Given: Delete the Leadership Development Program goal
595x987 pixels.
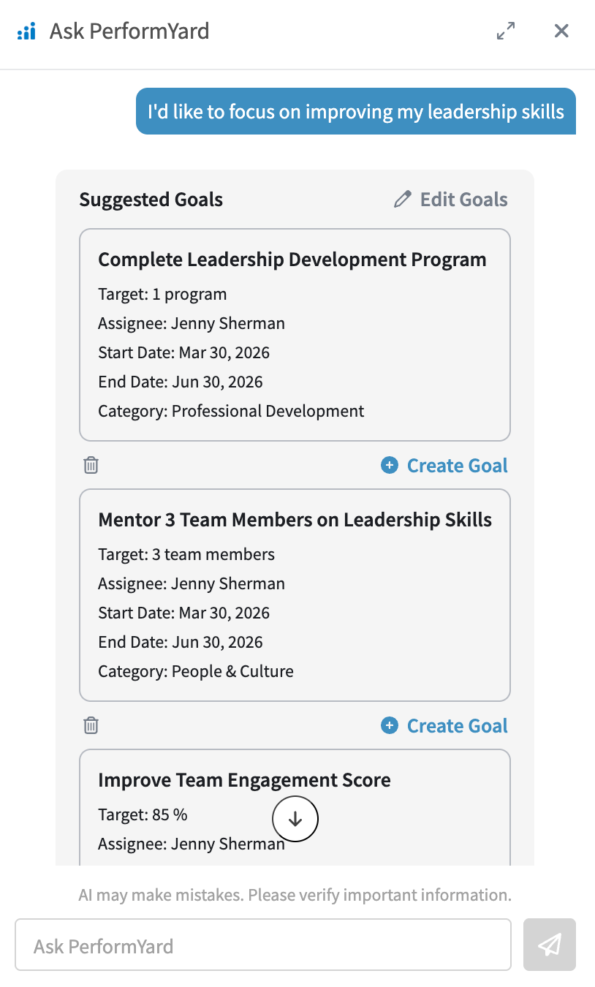Looking at the screenshot, I should (x=91, y=465).
